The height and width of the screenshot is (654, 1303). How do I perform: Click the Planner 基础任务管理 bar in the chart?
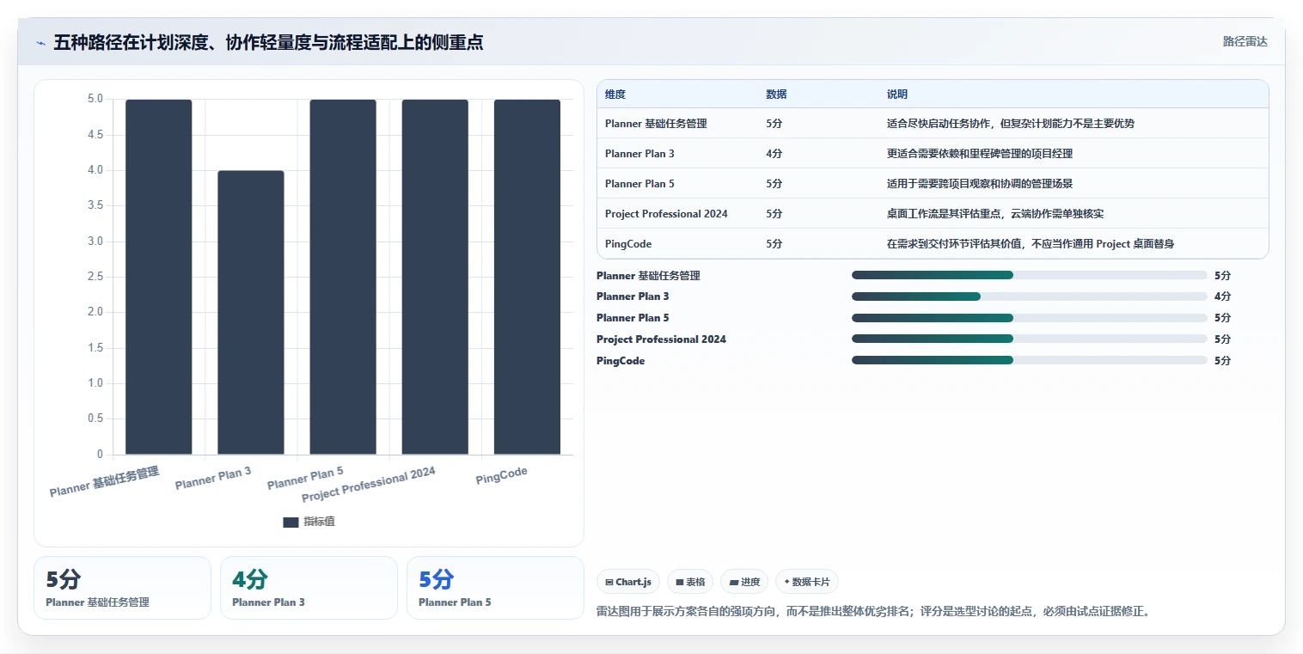point(158,277)
